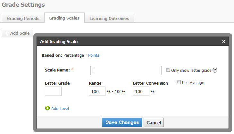Click the Range percentage input field

97,91
